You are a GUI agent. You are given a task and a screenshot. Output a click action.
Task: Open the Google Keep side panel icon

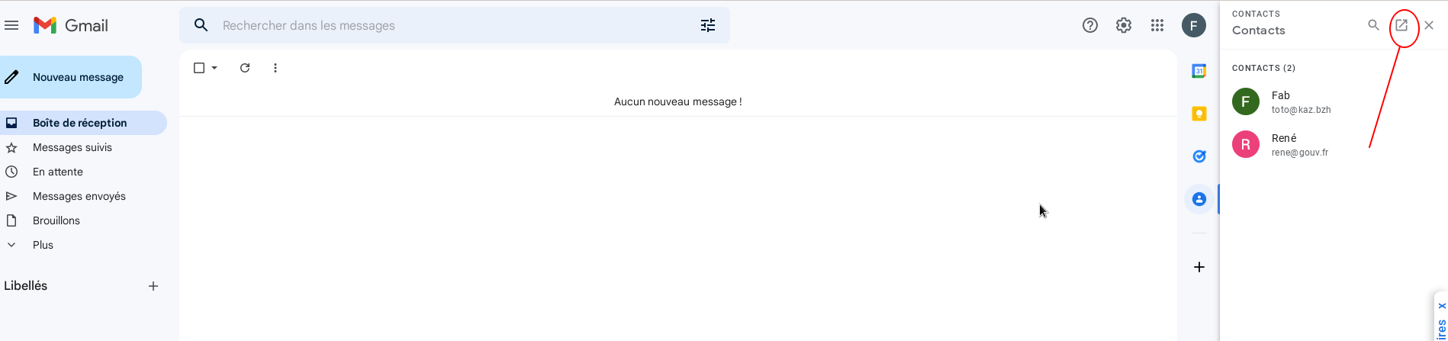coord(1199,114)
